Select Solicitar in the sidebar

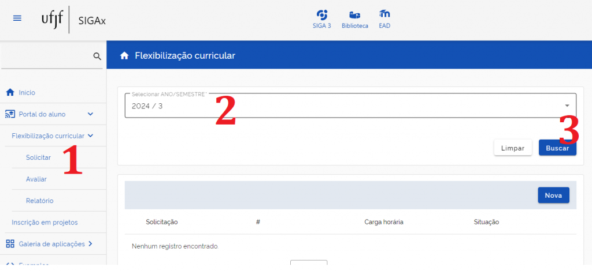(39, 157)
